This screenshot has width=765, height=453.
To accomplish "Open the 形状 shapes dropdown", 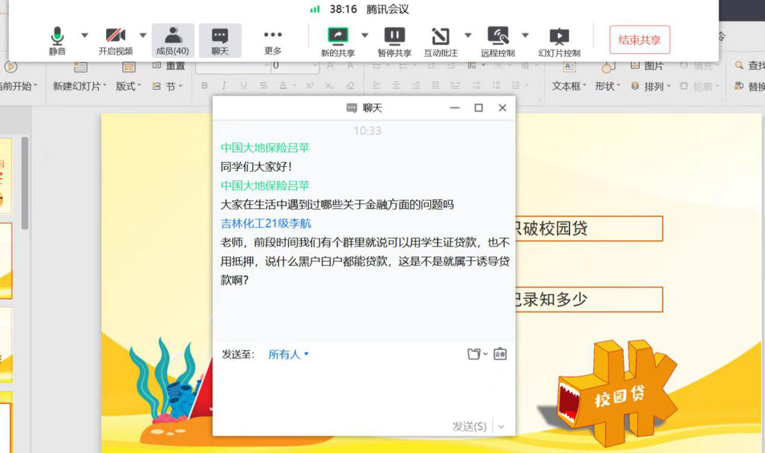I will 608,86.
